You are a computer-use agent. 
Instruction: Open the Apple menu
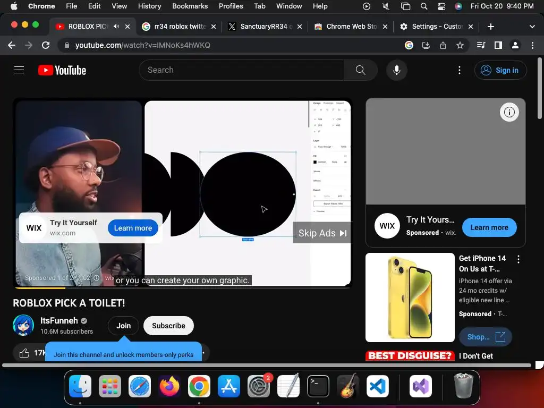tap(14, 6)
